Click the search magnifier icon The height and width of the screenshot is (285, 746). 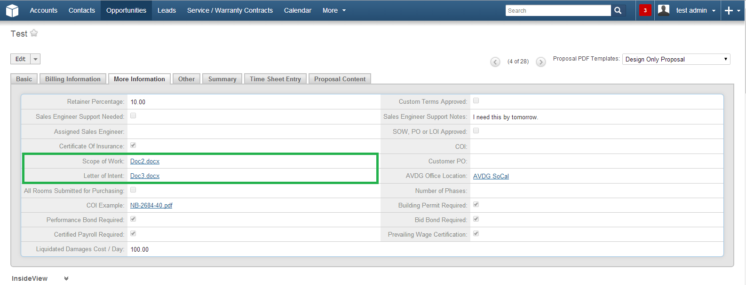pyautogui.click(x=618, y=10)
